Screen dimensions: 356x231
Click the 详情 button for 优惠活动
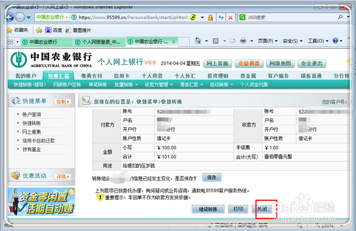[63, 177]
